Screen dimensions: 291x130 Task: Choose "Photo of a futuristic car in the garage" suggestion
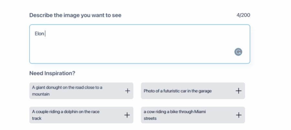[178, 91]
